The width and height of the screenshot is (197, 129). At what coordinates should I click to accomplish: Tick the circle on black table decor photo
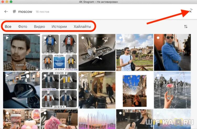click(82, 38)
